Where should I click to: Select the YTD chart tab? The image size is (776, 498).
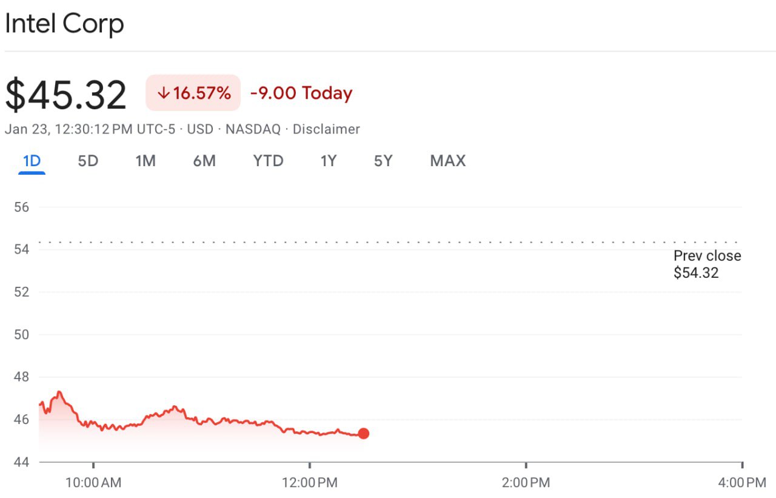pos(268,161)
